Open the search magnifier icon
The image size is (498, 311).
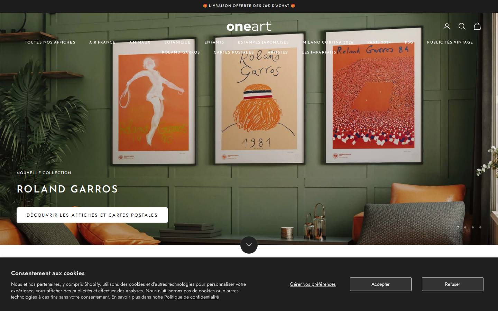point(462,26)
